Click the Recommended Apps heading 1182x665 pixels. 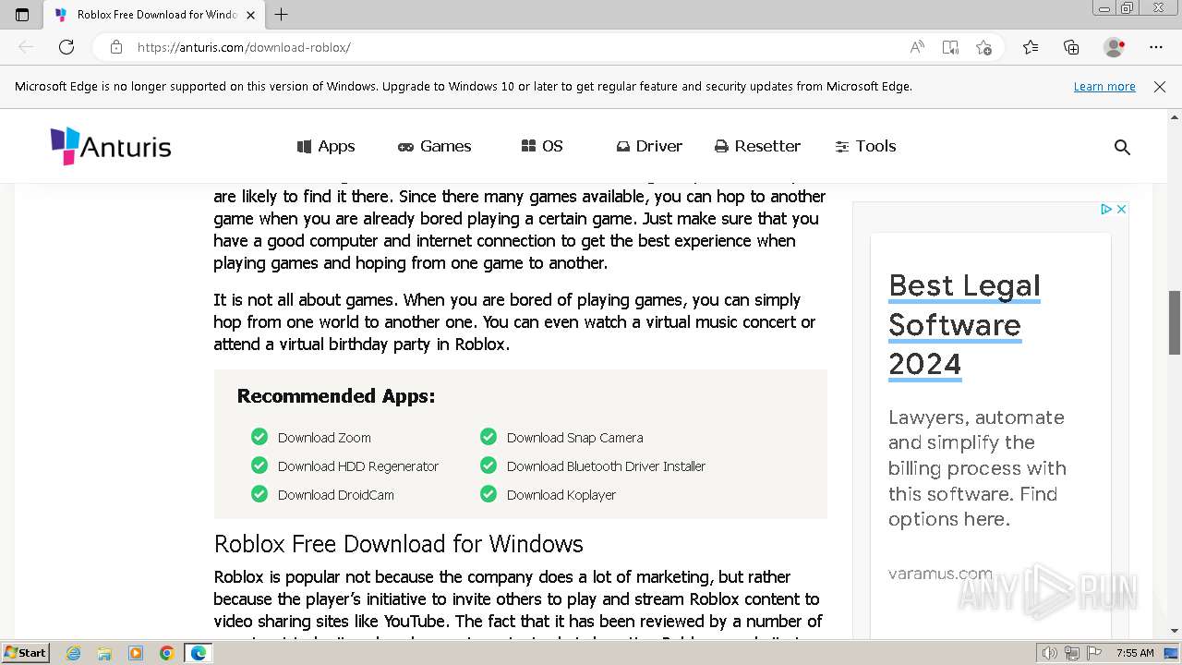pyautogui.click(x=336, y=396)
